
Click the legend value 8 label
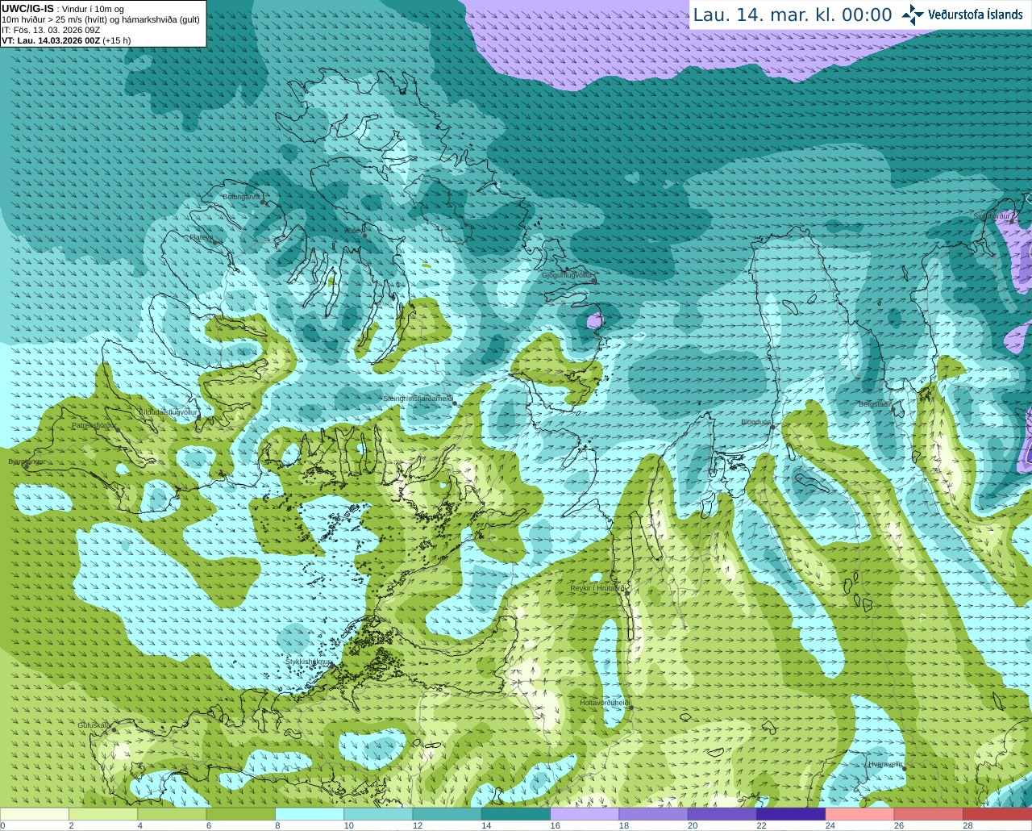click(x=277, y=825)
